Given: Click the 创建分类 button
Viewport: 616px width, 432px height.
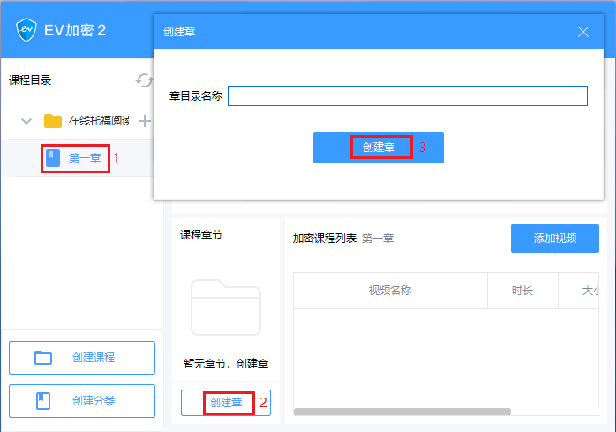Looking at the screenshot, I should 82,401.
